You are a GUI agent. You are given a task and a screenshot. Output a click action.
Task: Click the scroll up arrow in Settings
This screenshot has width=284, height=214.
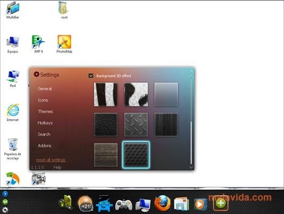coord(191,75)
